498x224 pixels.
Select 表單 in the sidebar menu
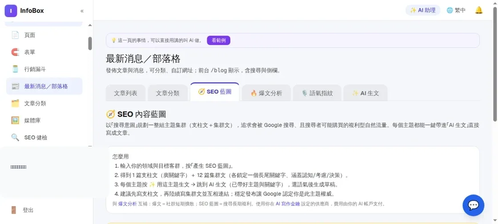pos(29,52)
